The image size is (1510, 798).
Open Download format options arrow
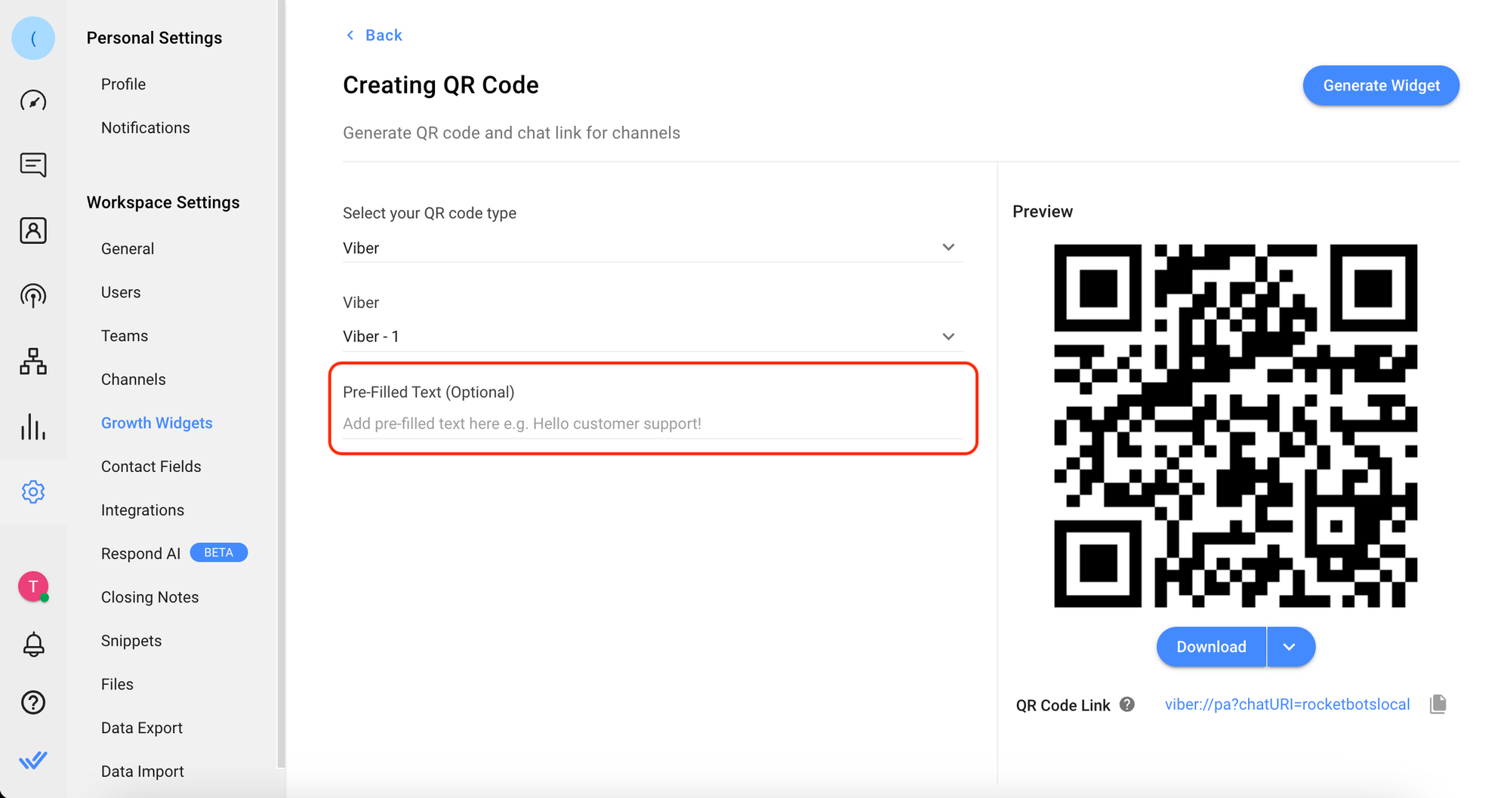point(1290,647)
